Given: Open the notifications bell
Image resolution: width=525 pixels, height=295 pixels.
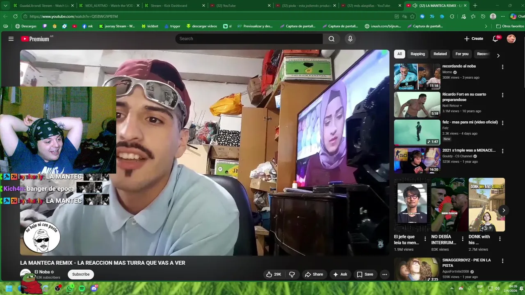Looking at the screenshot, I should 495,39.
